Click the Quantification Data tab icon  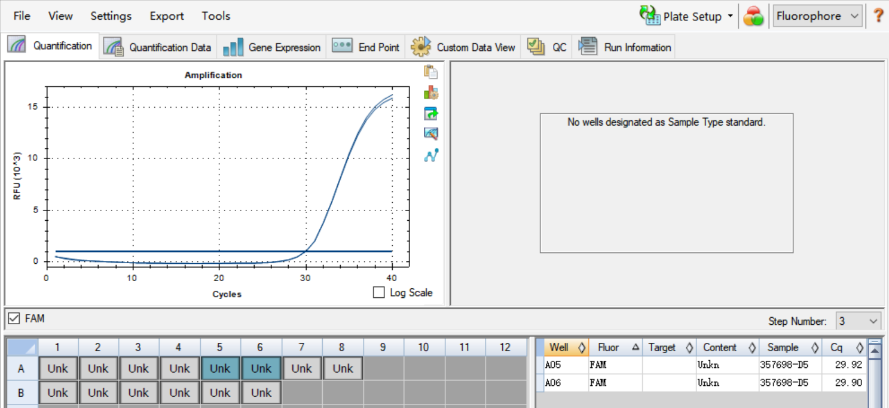coord(114,47)
